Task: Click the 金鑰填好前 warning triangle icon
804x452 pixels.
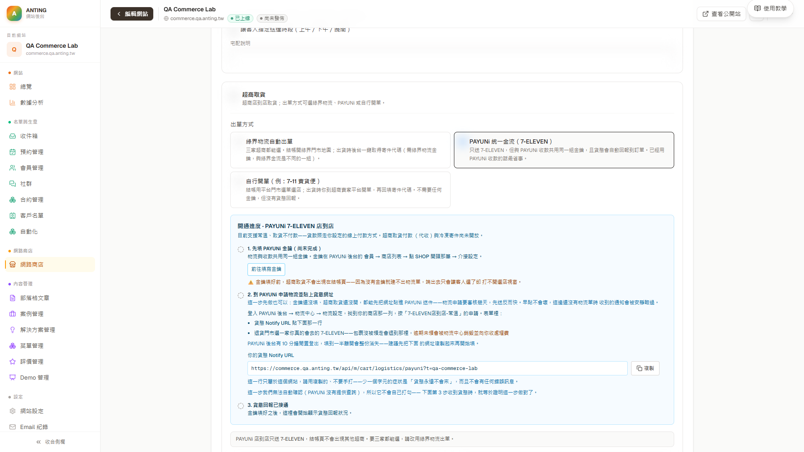Action: [x=251, y=282]
